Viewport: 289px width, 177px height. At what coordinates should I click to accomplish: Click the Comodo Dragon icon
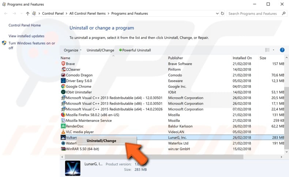point(63,75)
